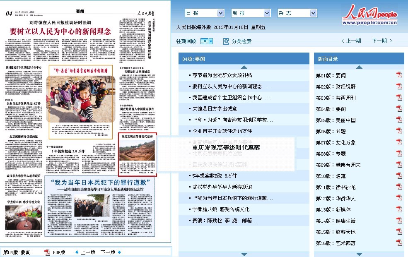The width and height of the screenshot is (408, 257).
Task: Open article 关键是日方拿出诚意
Action: (x=215, y=108)
